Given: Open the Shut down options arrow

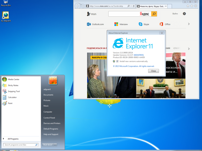Looking at the screenshot, I should click(55, 145).
